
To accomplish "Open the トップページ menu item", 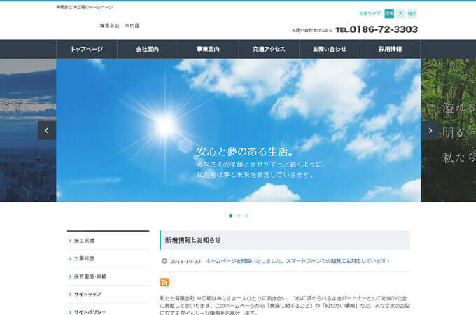I will [86, 49].
